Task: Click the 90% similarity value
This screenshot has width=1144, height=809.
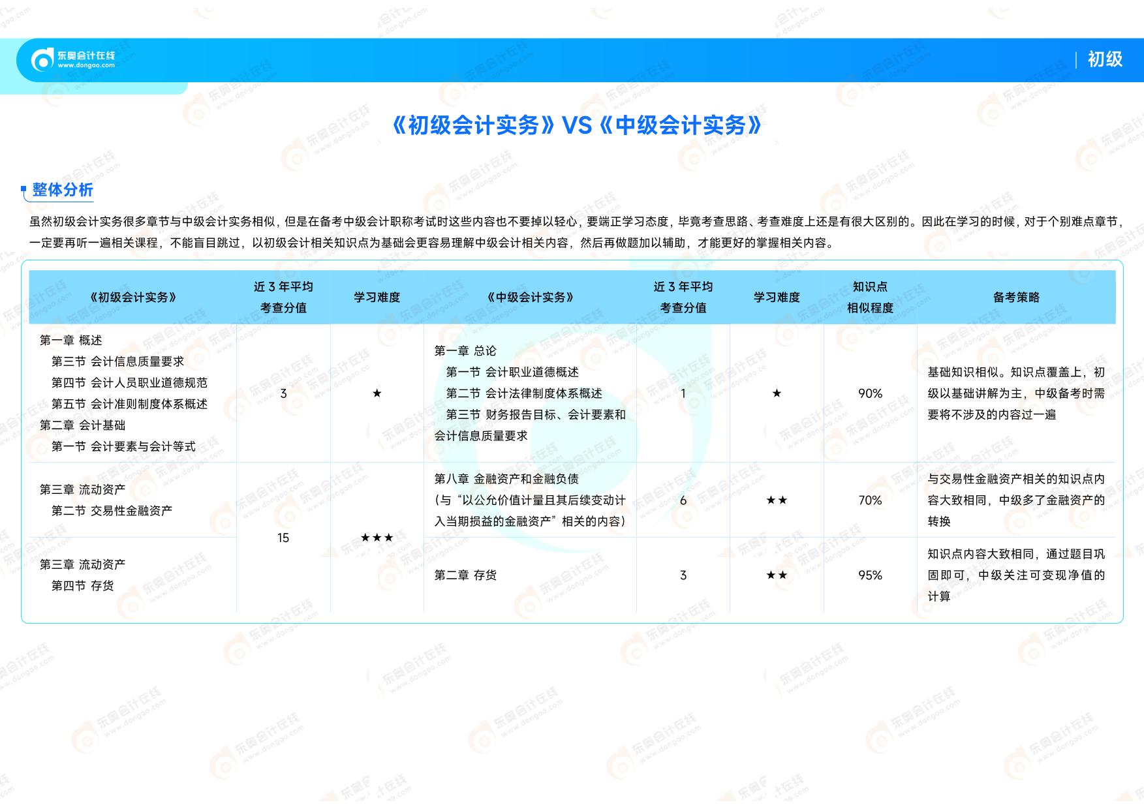Action: point(870,393)
